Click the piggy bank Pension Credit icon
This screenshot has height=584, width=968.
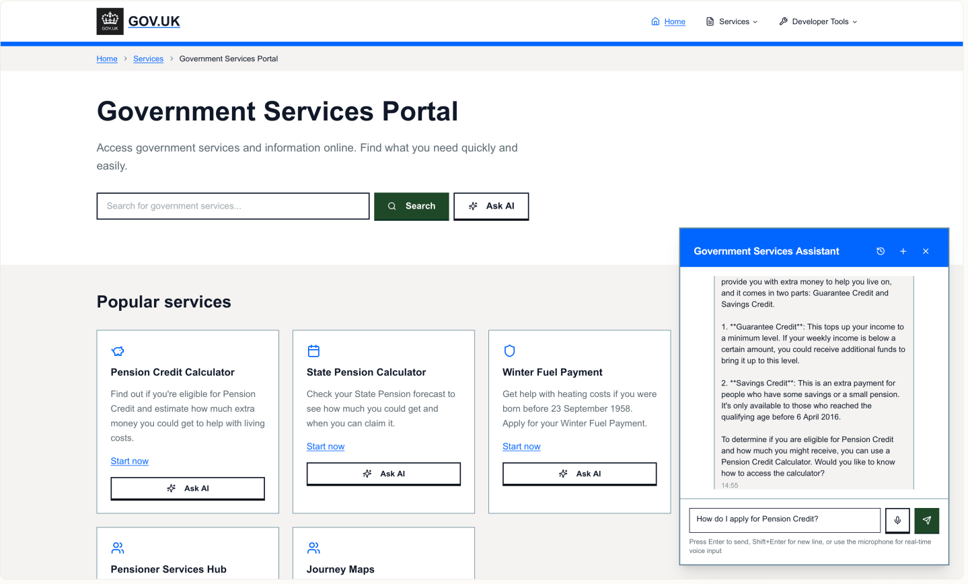[x=118, y=351]
